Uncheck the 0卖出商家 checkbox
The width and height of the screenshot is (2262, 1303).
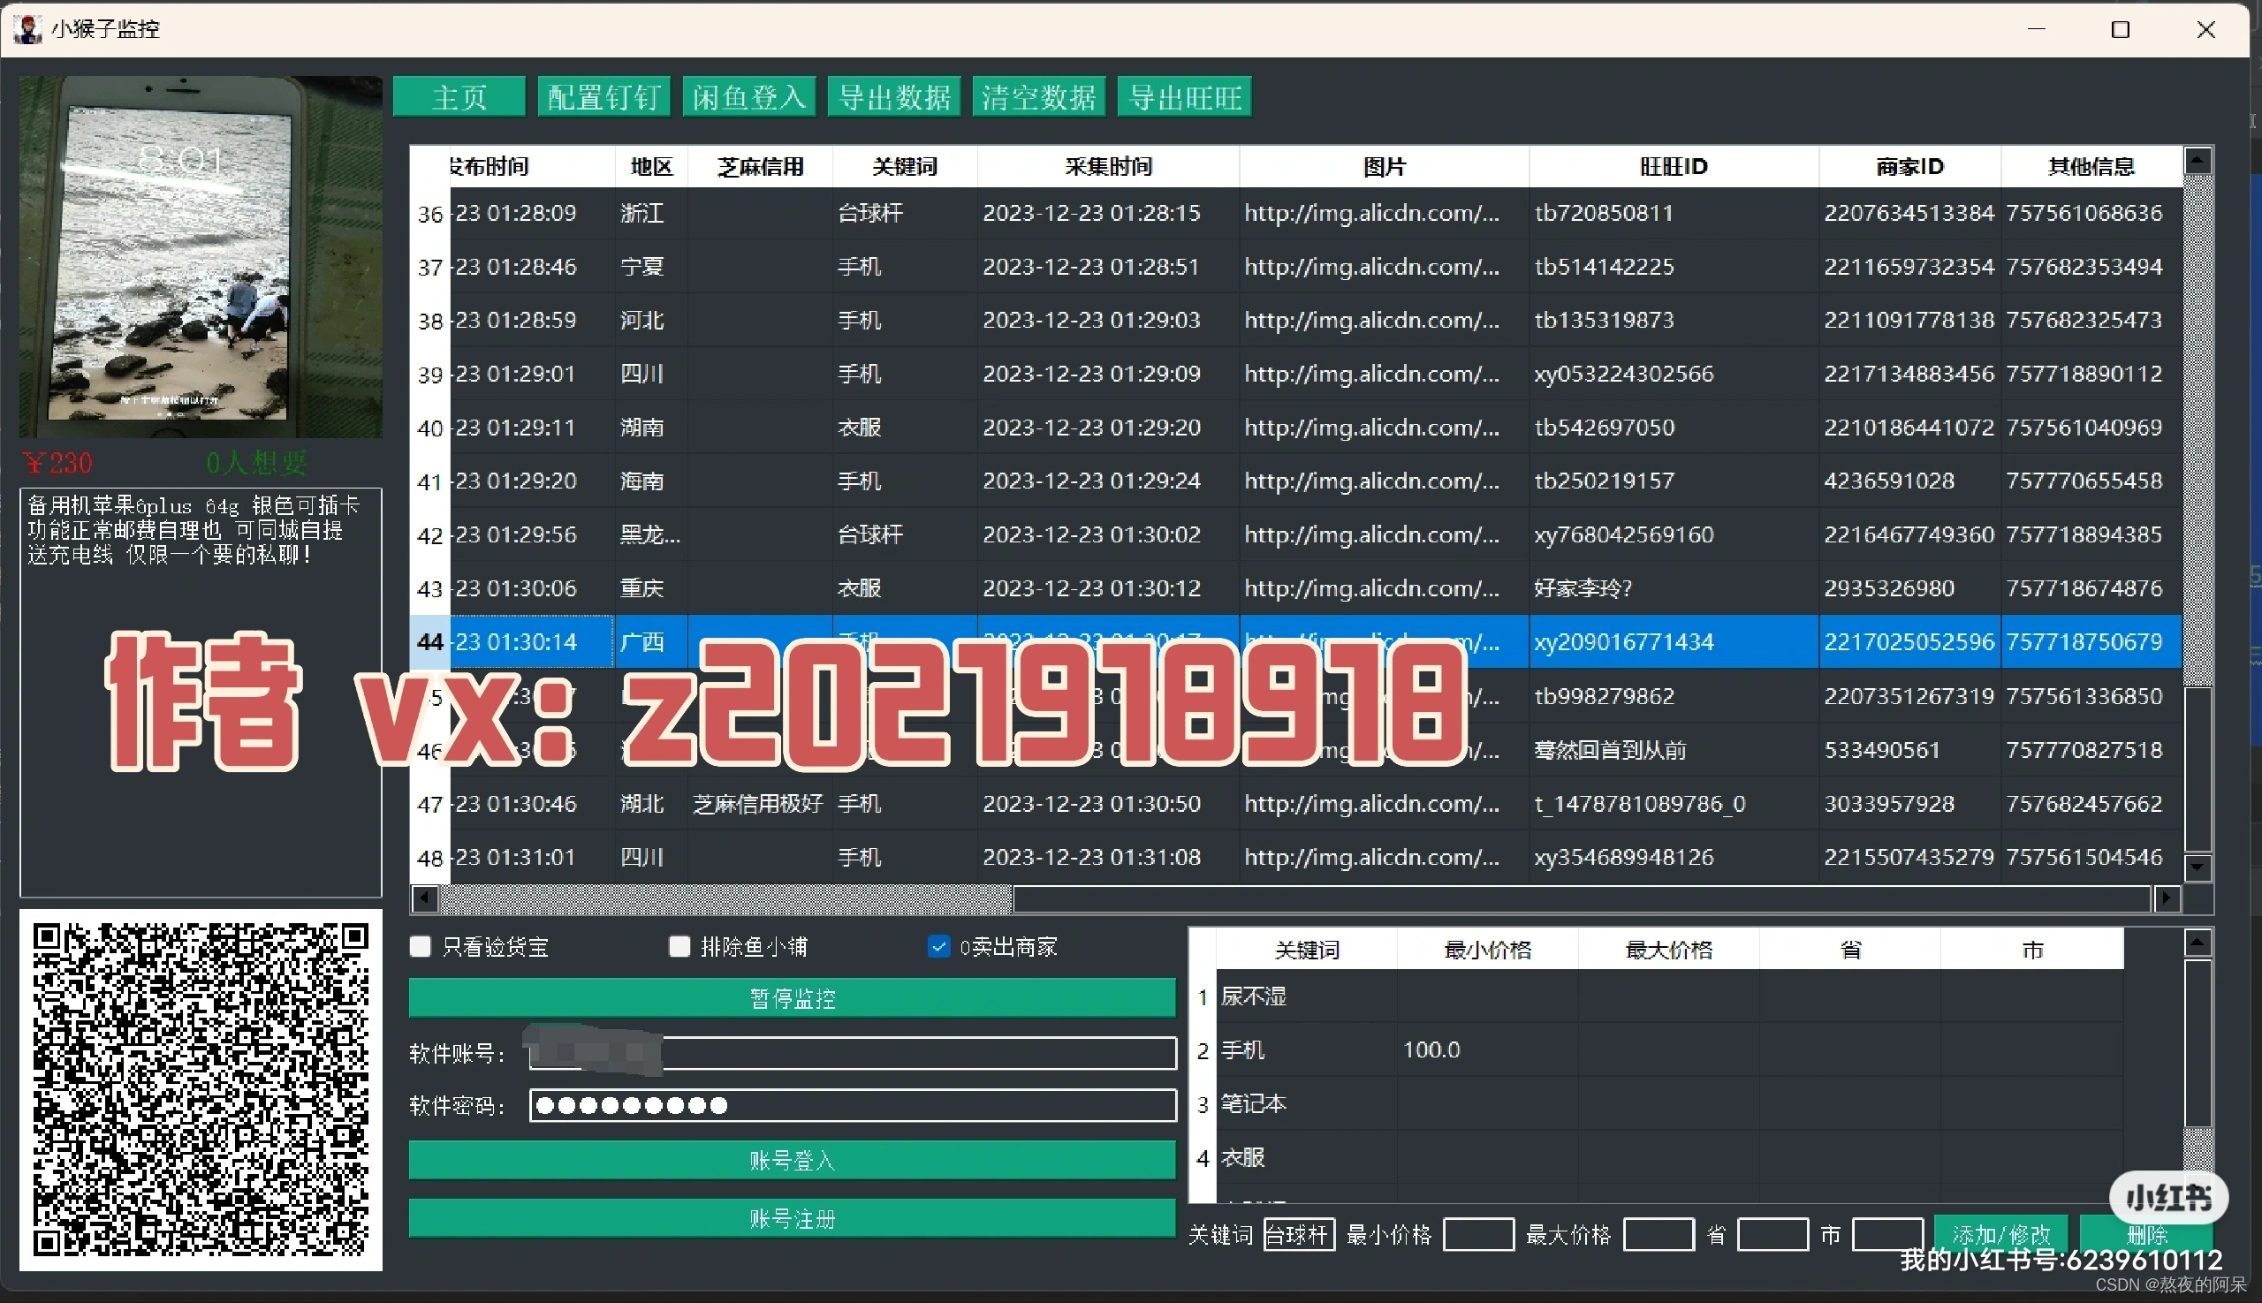pos(938,947)
